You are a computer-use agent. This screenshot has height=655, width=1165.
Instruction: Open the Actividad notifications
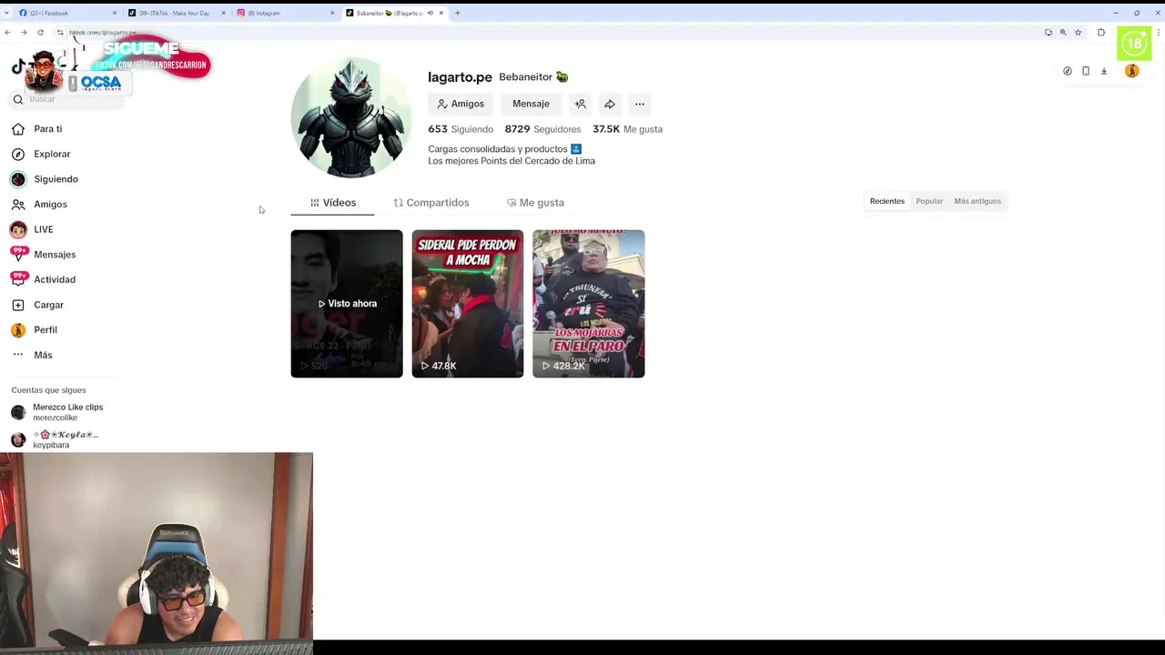[55, 279]
